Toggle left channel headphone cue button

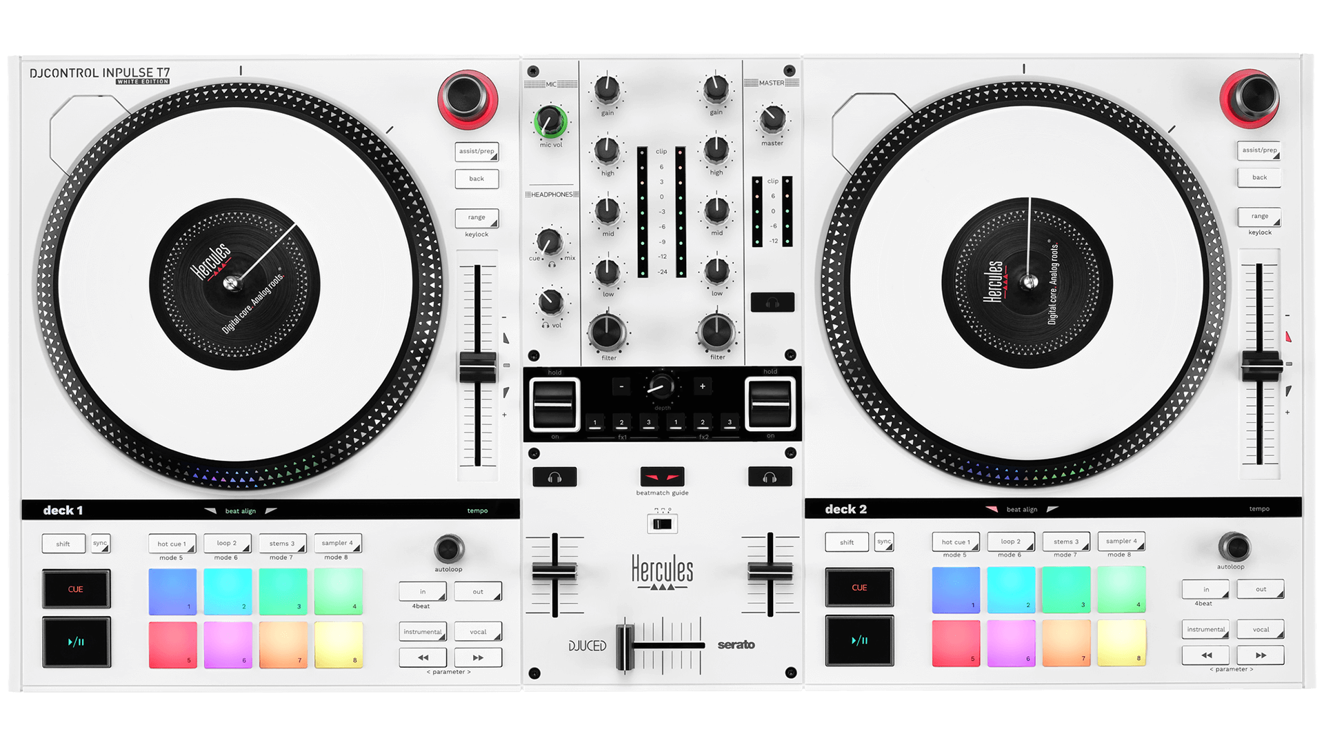point(554,477)
